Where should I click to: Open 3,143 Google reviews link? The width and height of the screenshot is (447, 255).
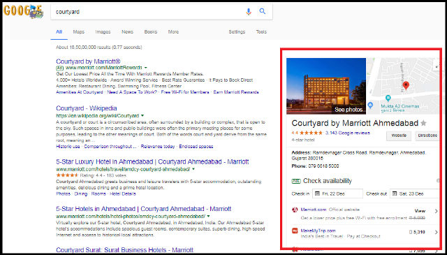coord(348,133)
